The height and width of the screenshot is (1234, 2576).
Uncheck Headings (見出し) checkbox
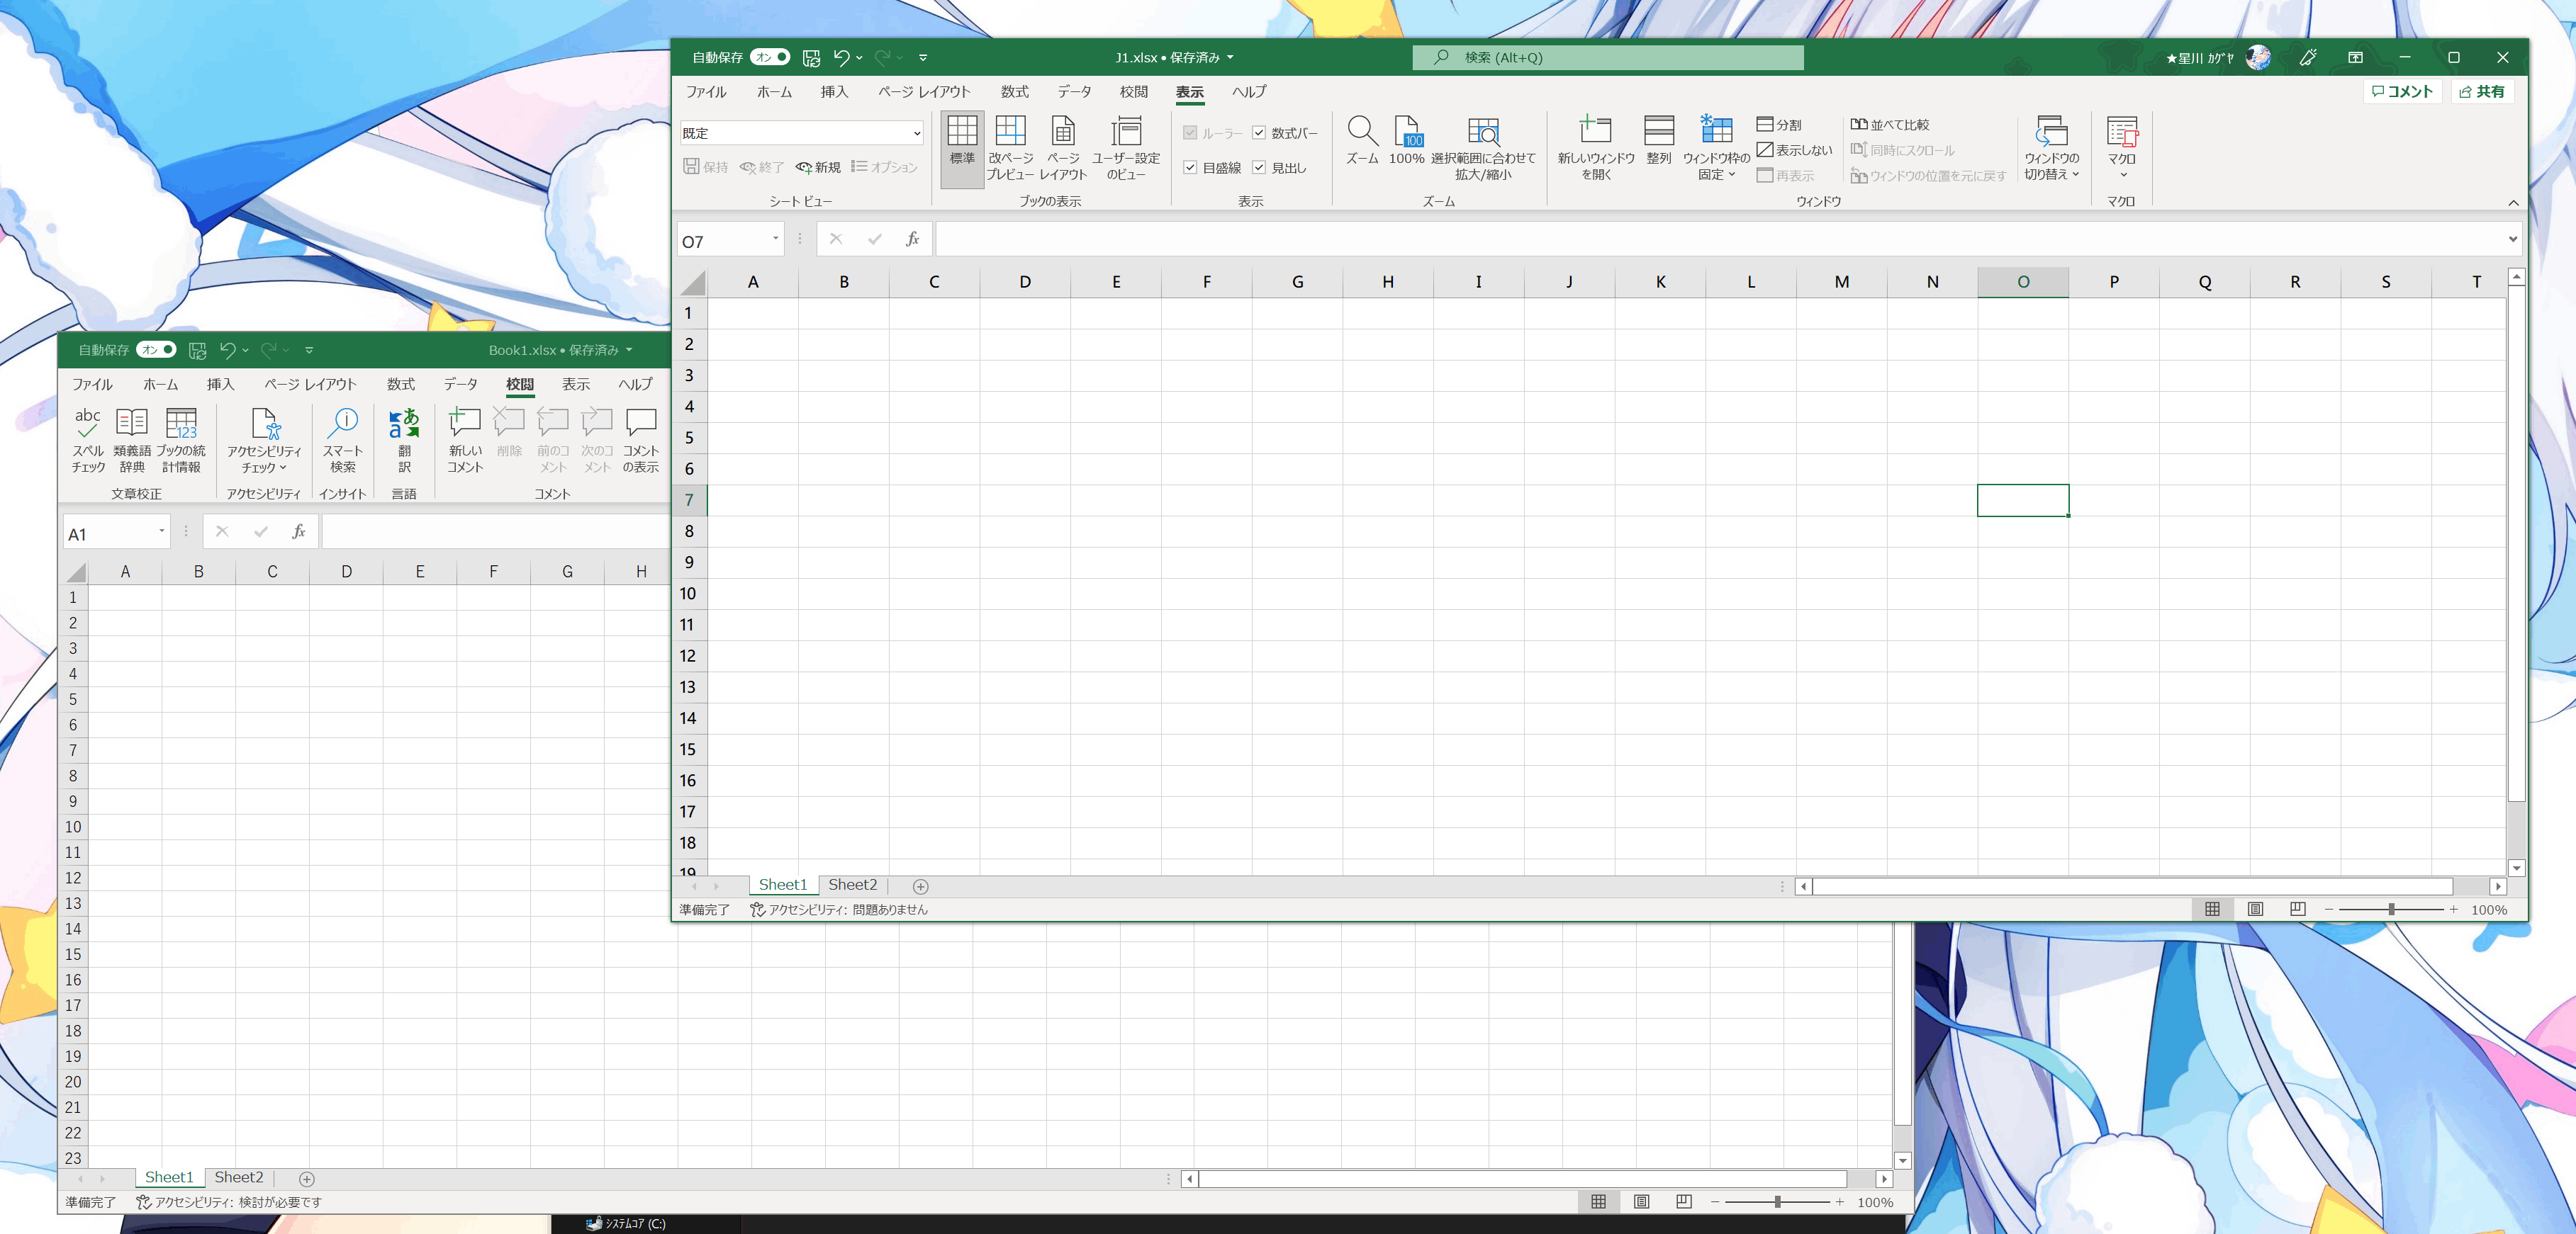(x=1259, y=168)
